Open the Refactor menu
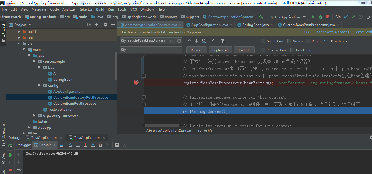Screen dimensions: 372x174 click(85, 9)
